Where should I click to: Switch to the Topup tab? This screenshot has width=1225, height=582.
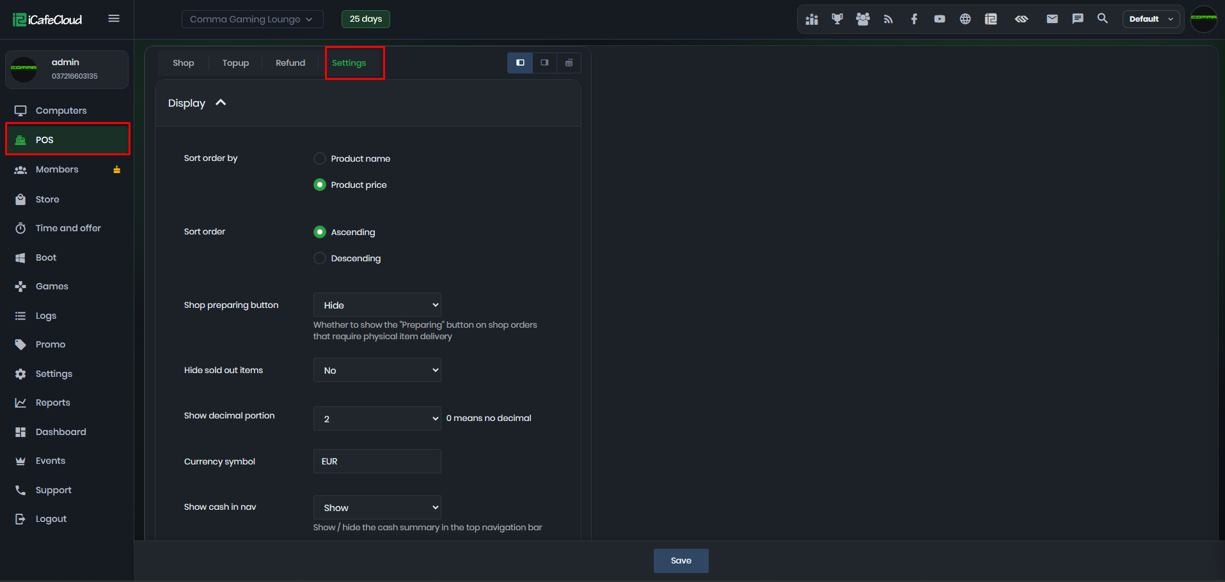(235, 63)
